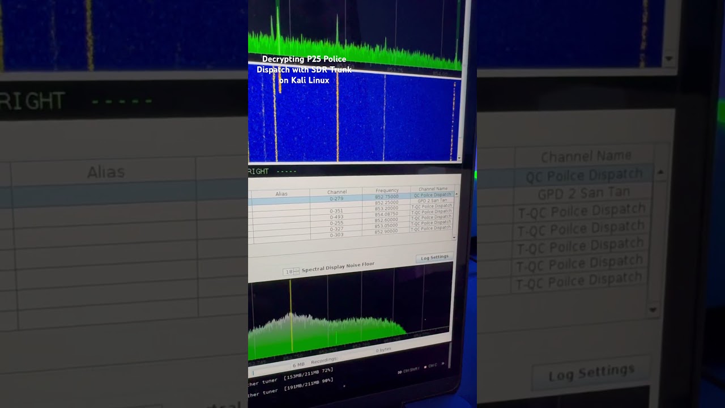725x408 pixels.
Task: Focus the noise floor field showing 18
Action: point(288,272)
